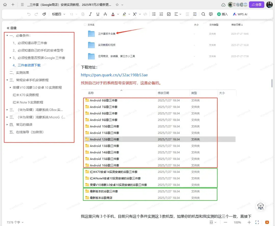This screenshot has height=226, width=275.
Task: Go to 二、实测效果 in the outline
Action: (x=19, y=73)
